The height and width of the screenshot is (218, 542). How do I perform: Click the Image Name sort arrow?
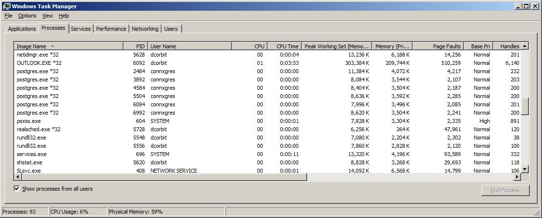(52, 46)
